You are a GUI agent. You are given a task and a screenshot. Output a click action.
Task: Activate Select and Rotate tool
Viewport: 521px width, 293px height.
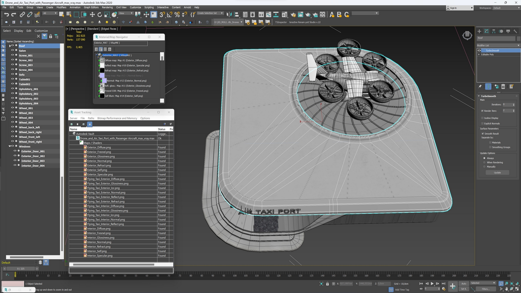click(x=100, y=15)
